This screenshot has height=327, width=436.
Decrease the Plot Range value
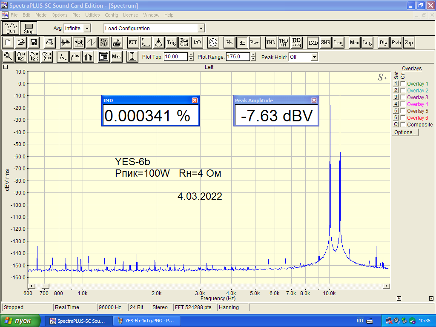253,59
